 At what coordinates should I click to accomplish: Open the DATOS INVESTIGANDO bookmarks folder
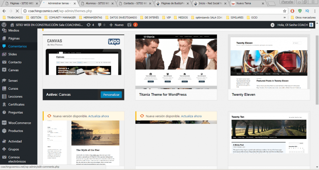click(x=121, y=17)
